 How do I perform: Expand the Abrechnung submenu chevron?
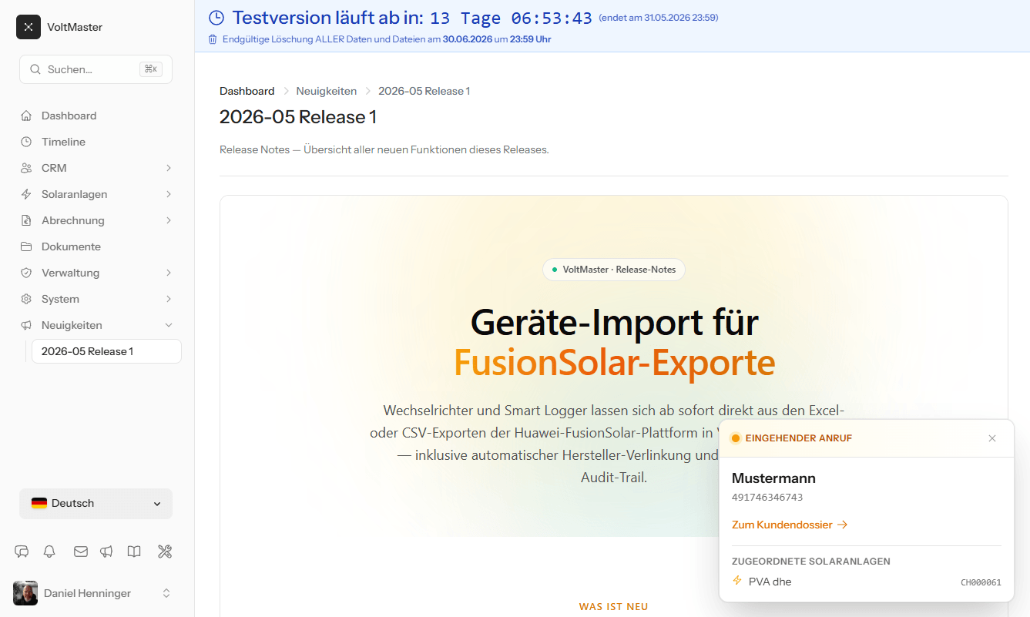click(169, 220)
